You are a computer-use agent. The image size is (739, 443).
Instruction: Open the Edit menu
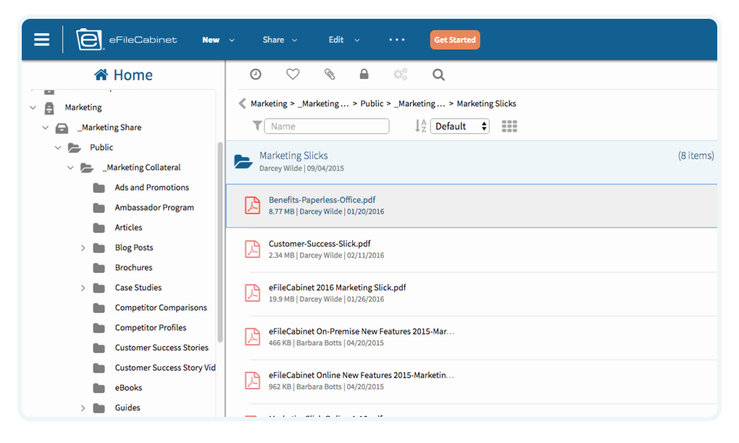pyautogui.click(x=344, y=40)
